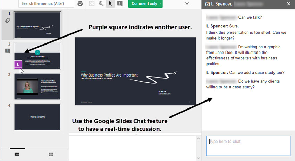Click speaker notes scrollbar down arrow

coord(198,158)
